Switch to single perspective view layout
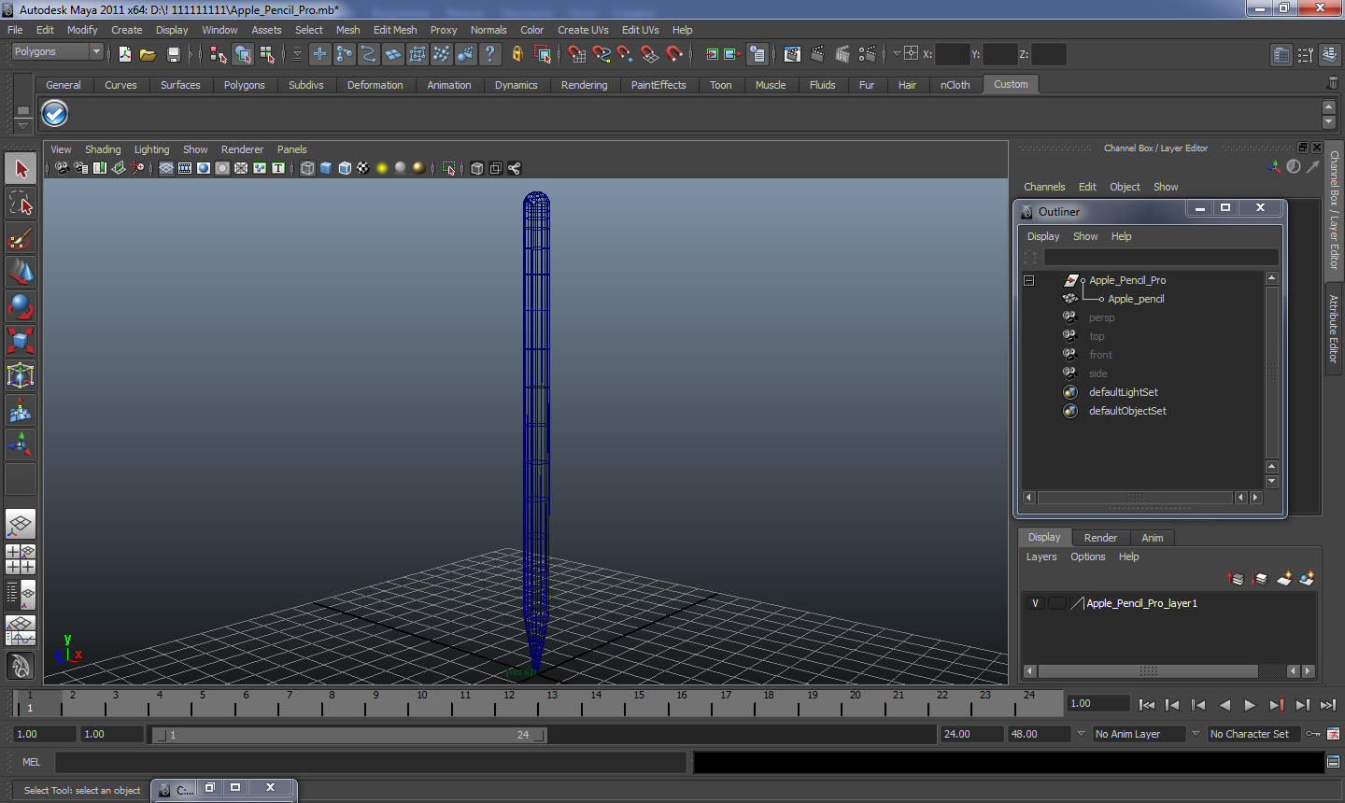 click(21, 524)
